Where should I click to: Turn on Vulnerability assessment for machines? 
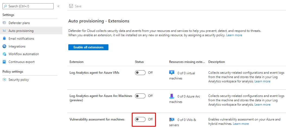140,119
